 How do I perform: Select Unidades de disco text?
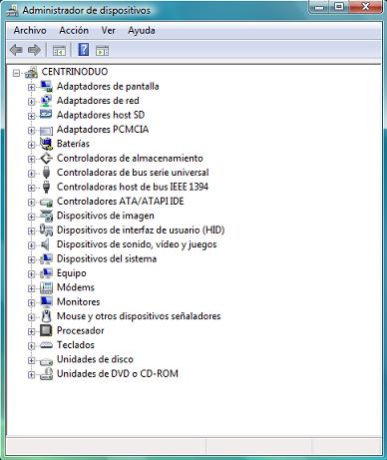click(95, 359)
